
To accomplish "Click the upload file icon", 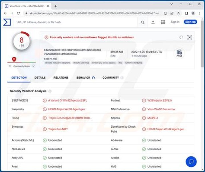I will [153, 22].
